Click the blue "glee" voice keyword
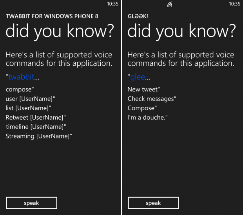The width and height of the screenshot is (243, 215). (138, 77)
